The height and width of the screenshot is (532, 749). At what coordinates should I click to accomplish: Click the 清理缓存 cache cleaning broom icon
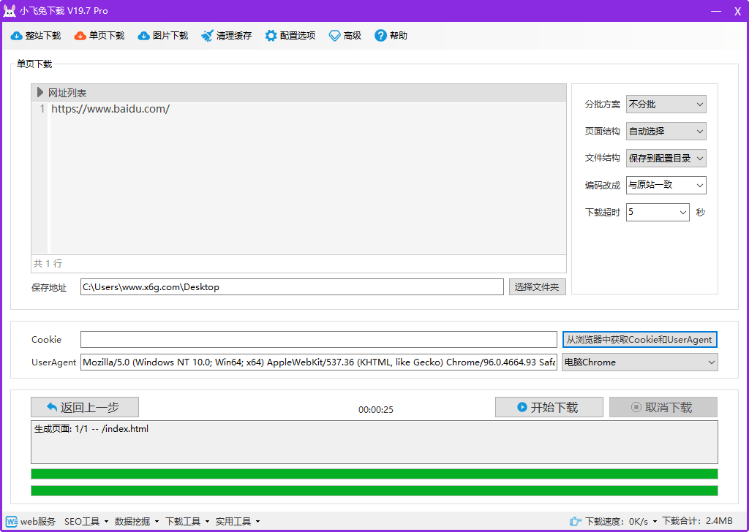207,35
